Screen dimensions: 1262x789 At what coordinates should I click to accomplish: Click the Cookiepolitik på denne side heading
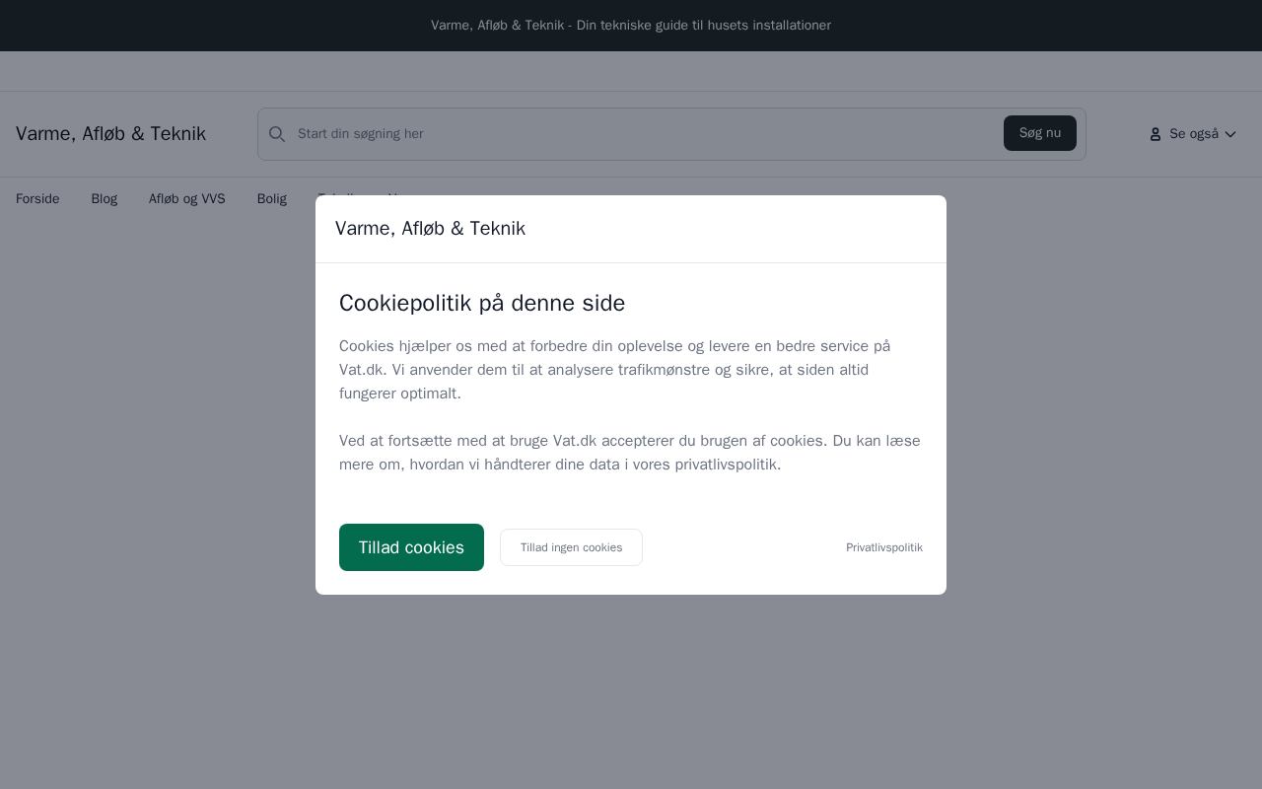tap(482, 303)
